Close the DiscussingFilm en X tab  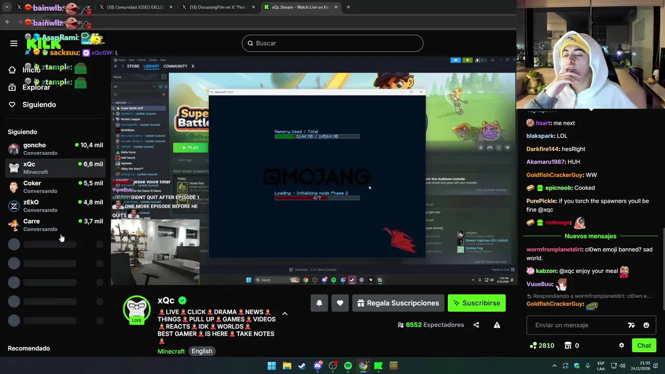click(254, 7)
